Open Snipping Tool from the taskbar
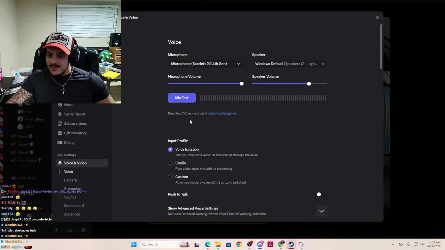 [301, 244]
